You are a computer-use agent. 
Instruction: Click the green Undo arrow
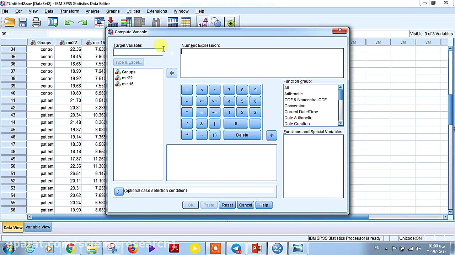point(69,23)
